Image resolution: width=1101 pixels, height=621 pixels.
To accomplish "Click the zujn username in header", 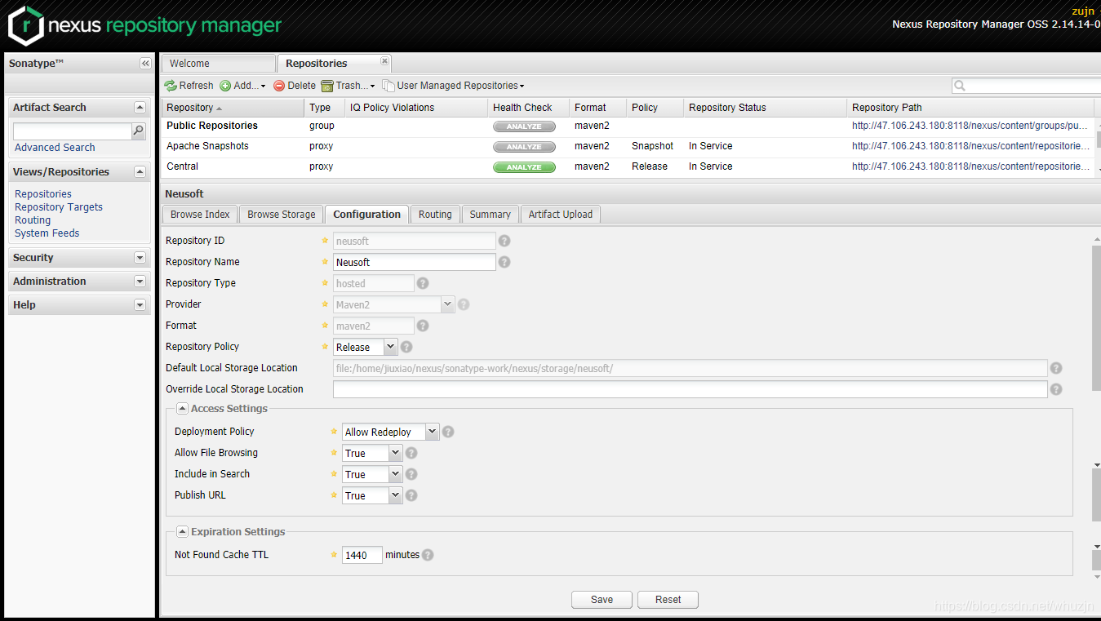I will [x=1083, y=11].
